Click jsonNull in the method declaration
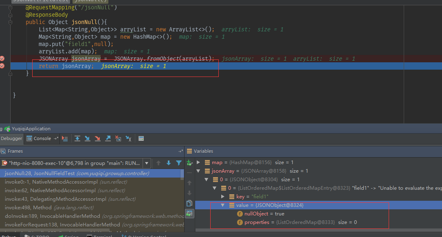The width and height of the screenshot is (442, 237). click(x=84, y=22)
